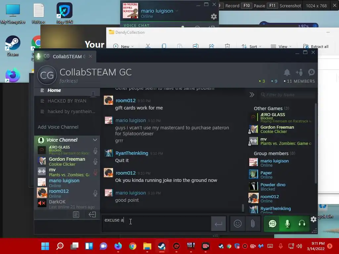The height and width of the screenshot is (254, 339).
Task: Select Paper in Group members list
Action: pyautogui.click(x=281, y=175)
